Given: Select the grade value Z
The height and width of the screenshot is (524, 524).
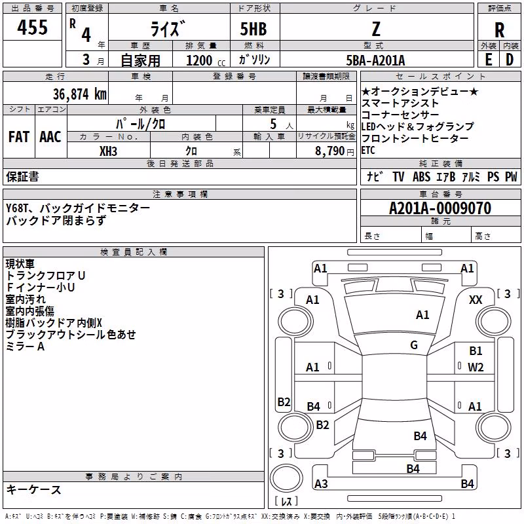Looking at the screenshot, I should coord(376,29).
